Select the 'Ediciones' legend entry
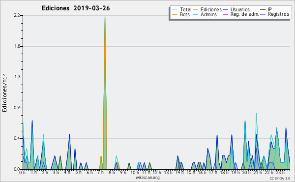The image size is (295, 182). [211, 9]
